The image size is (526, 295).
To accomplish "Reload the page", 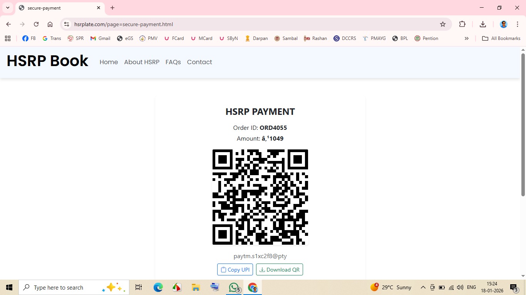I will coord(36,24).
